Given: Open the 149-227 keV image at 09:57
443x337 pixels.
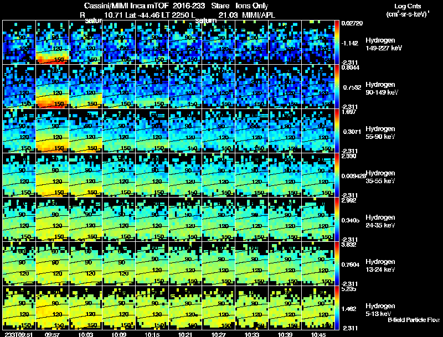Looking at the screenshot, I should [x=52, y=43].
